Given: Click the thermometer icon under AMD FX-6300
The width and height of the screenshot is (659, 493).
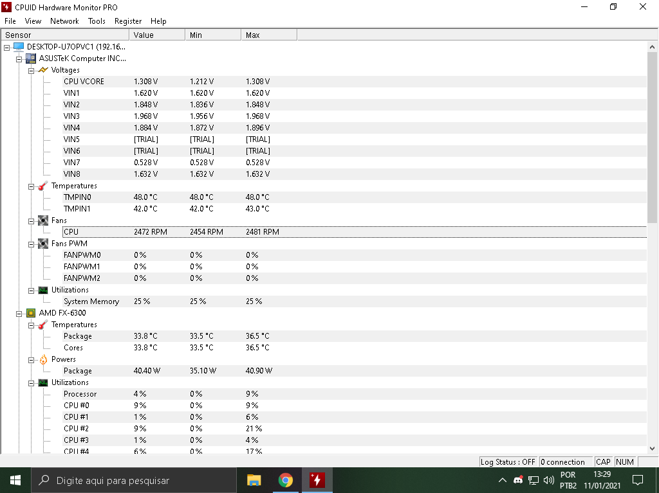Looking at the screenshot, I should [x=43, y=325].
